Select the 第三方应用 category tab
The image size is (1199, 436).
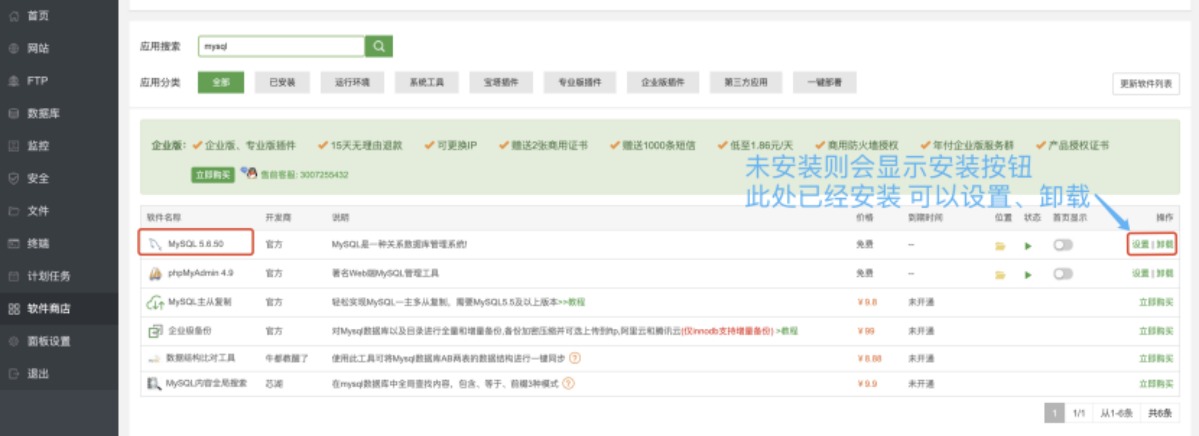746,82
